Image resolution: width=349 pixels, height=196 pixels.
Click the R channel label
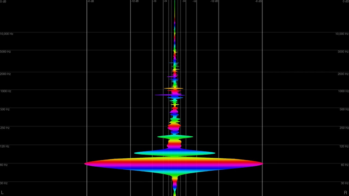[x=345, y=192]
